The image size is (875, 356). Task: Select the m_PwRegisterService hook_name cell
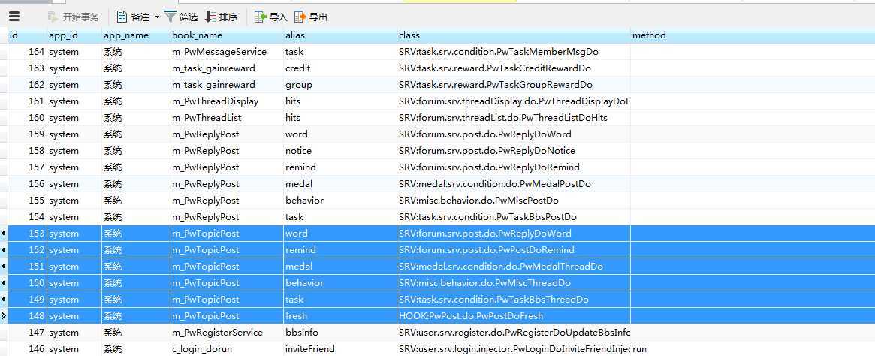coord(227,333)
